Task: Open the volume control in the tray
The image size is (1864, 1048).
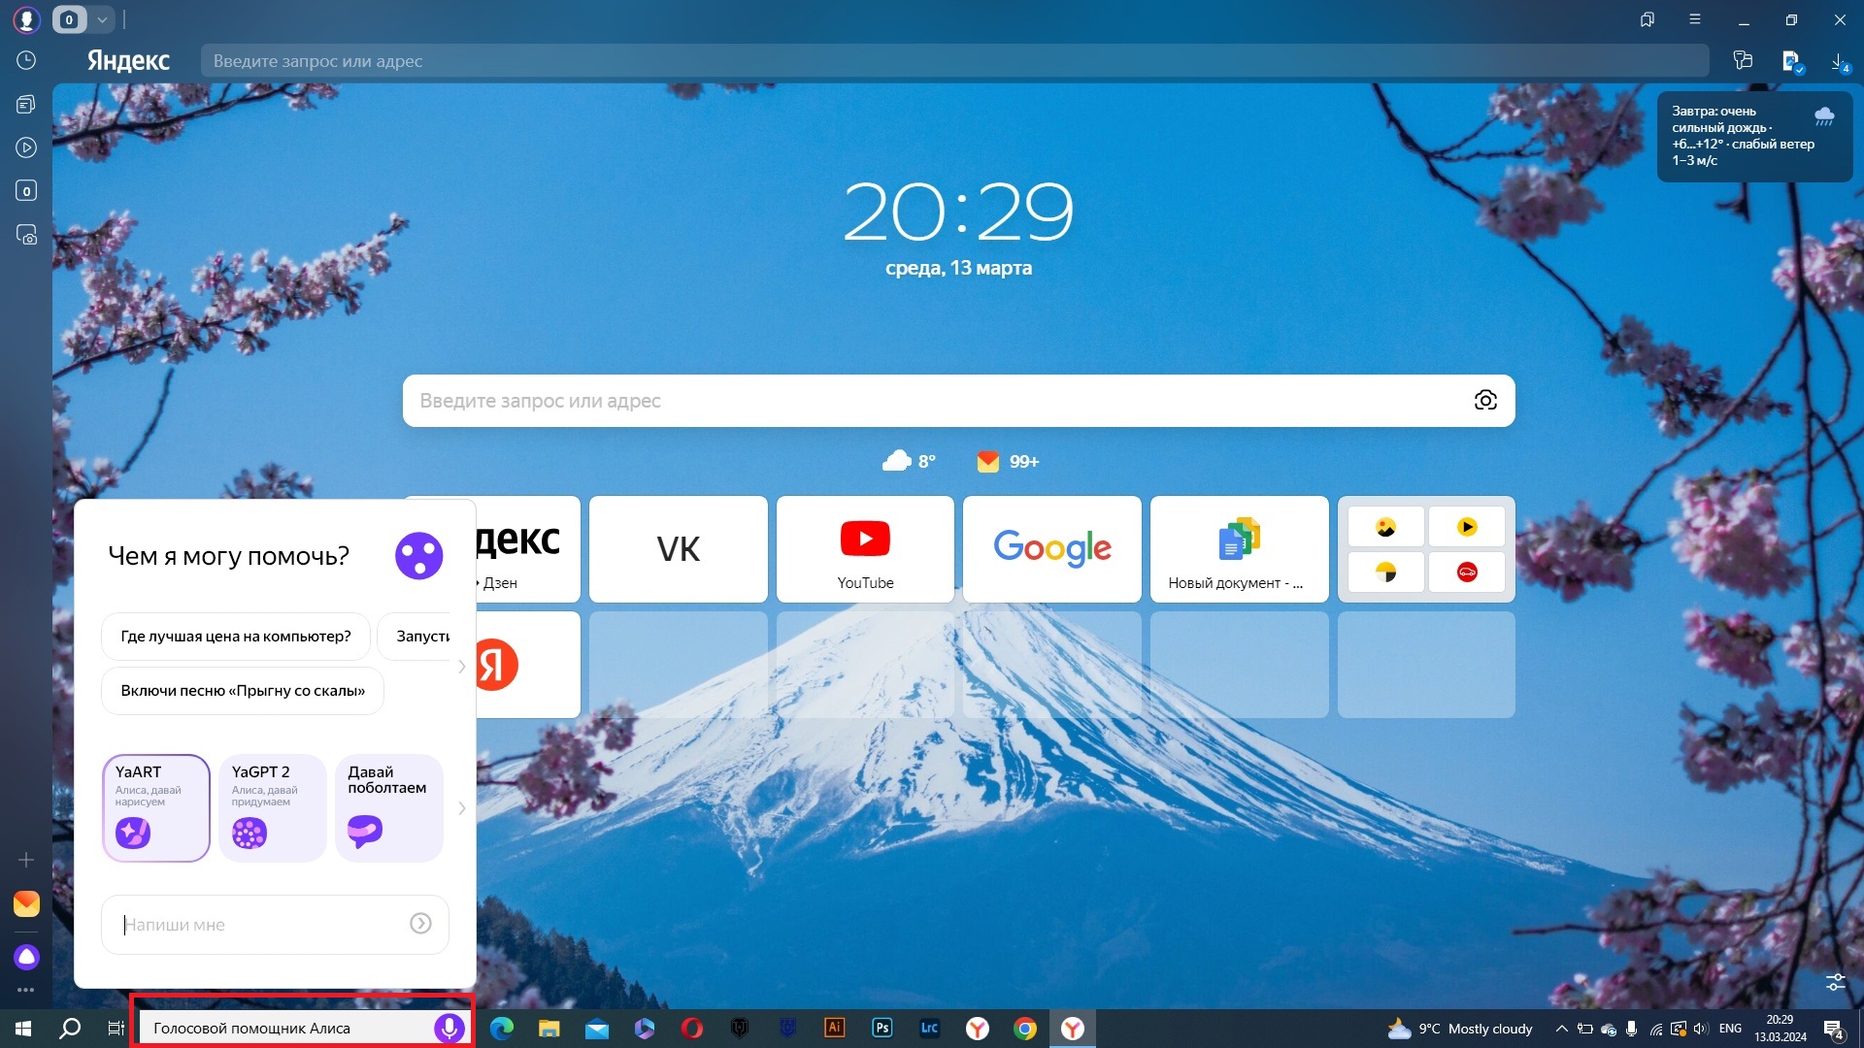Action: pyautogui.click(x=1701, y=1029)
